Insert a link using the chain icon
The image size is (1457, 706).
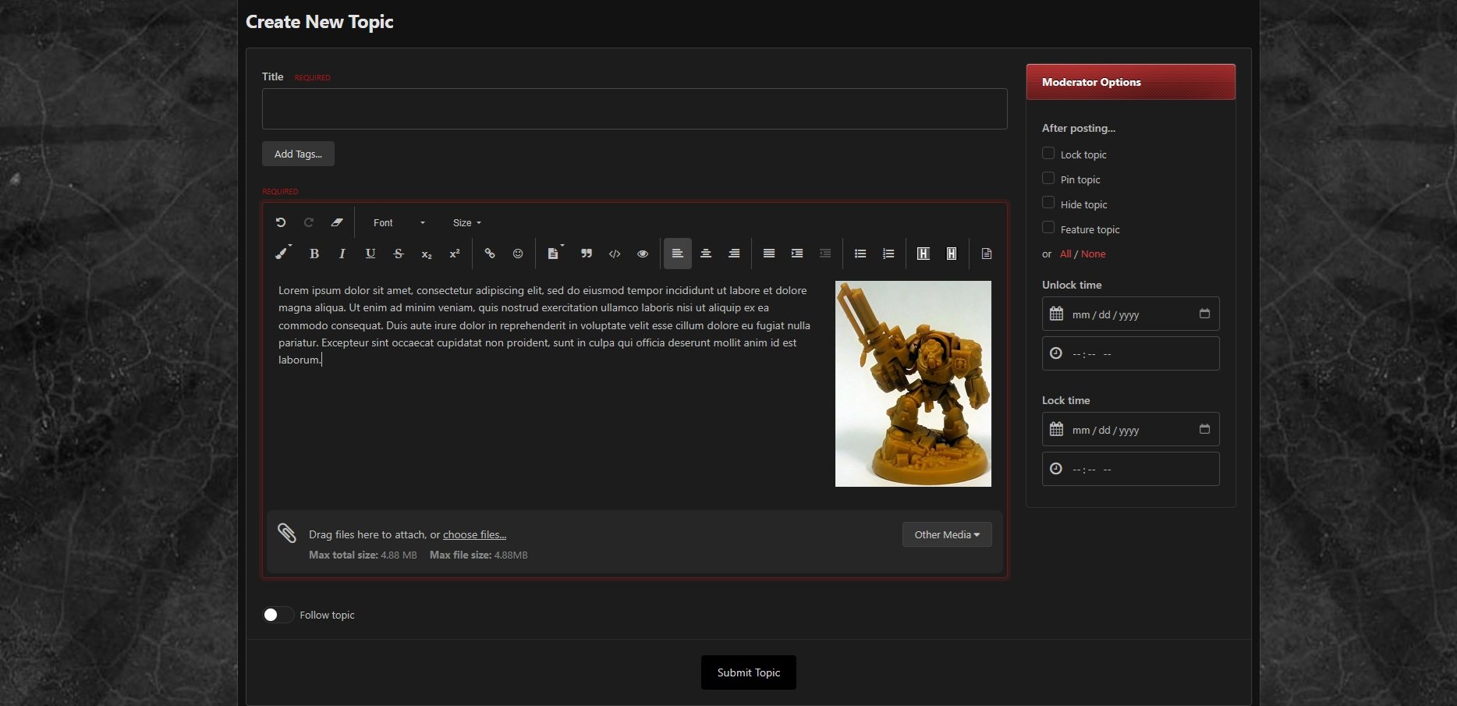490,254
